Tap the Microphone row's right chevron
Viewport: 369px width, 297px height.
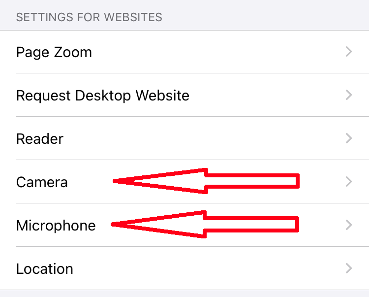pyautogui.click(x=349, y=225)
